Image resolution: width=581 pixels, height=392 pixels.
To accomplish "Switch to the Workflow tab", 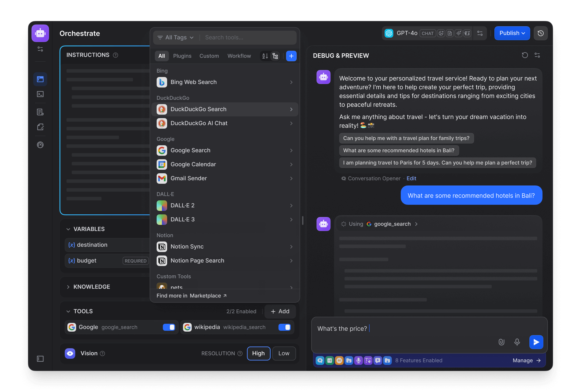I will 239,56.
